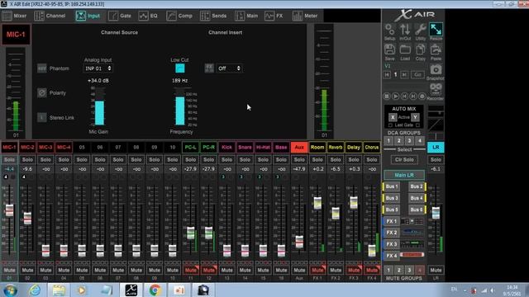This screenshot has width=529, height=297.
Task: Open the Recorder tape icon
Action: 436,90
